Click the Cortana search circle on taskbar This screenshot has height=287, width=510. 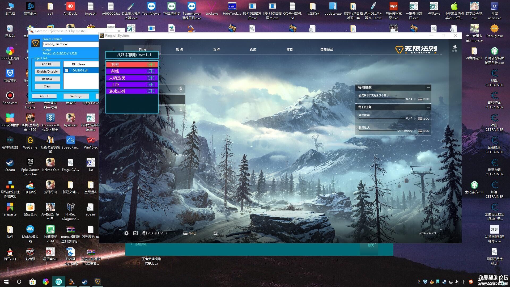(x=19, y=282)
